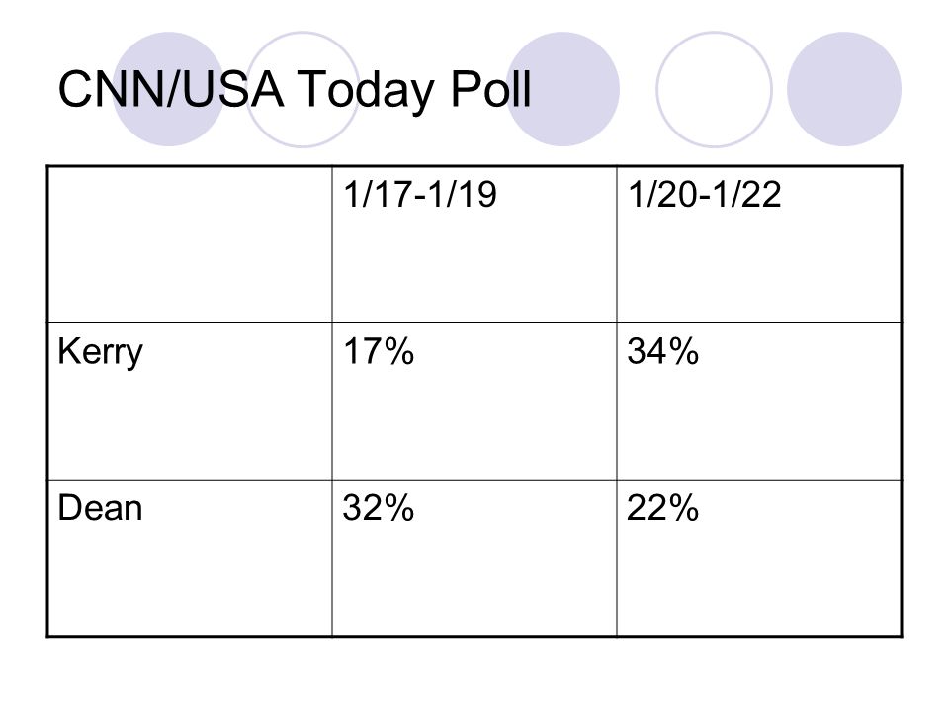The width and height of the screenshot is (949, 712).
Task: Click the empty top-left table cell
Action: [190, 244]
